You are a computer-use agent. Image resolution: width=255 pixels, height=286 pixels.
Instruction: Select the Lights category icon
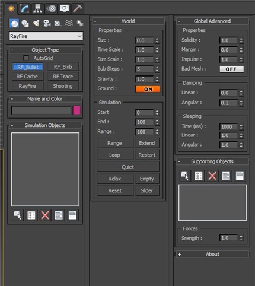(x=36, y=23)
